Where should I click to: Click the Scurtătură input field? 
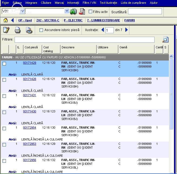pyautogui.click(x=145, y=11)
